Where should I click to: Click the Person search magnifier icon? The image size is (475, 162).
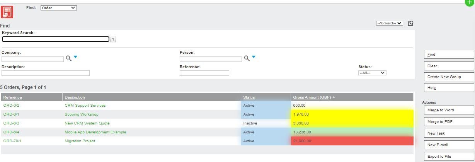(247, 58)
